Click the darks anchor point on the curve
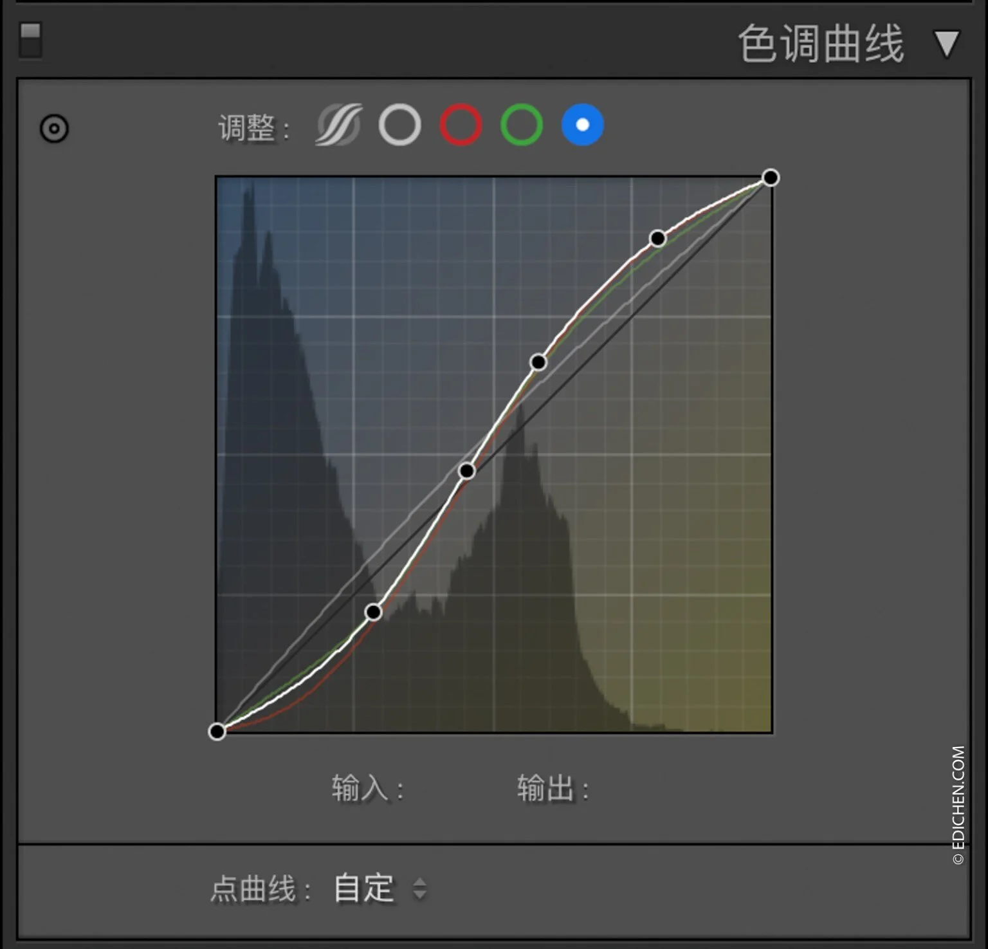The image size is (988, 949). pyautogui.click(x=374, y=612)
